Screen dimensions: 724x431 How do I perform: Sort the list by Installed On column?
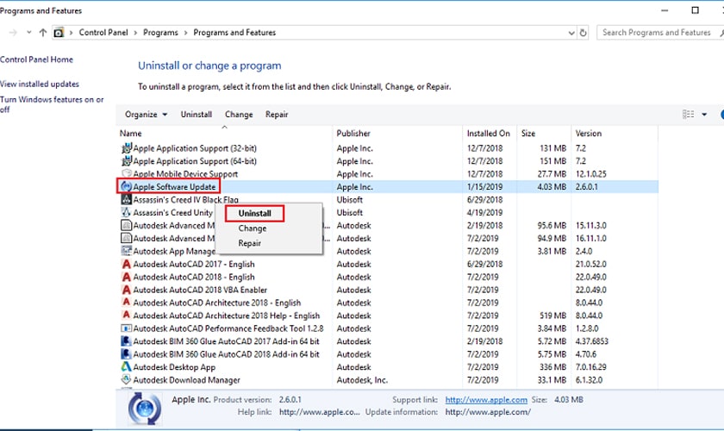pyautogui.click(x=490, y=134)
